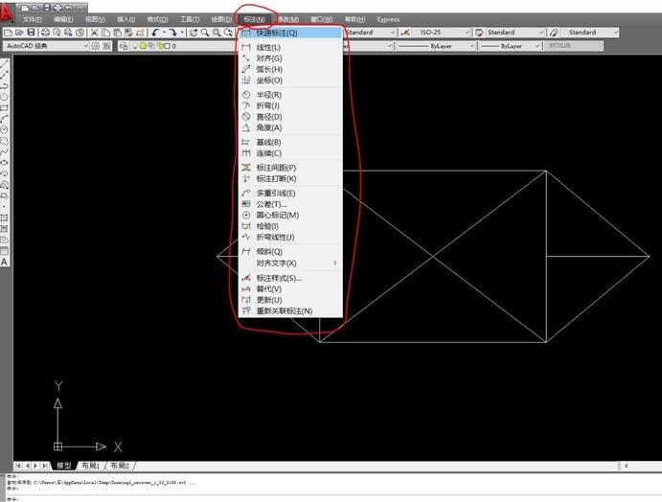Open the BYCOLOR plot style dropdown
The height and width of the screenshot is (502, 662).
(x=574, y=46)
